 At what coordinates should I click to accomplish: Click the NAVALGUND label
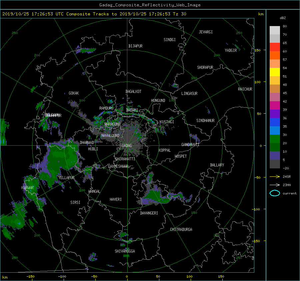click(110, 136)
